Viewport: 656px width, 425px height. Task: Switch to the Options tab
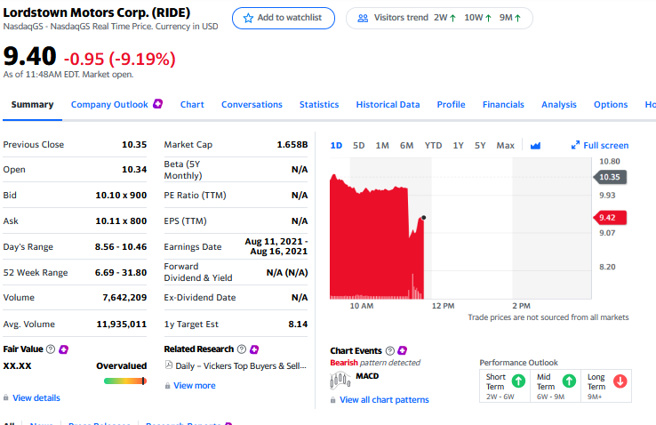coord(611,105)
